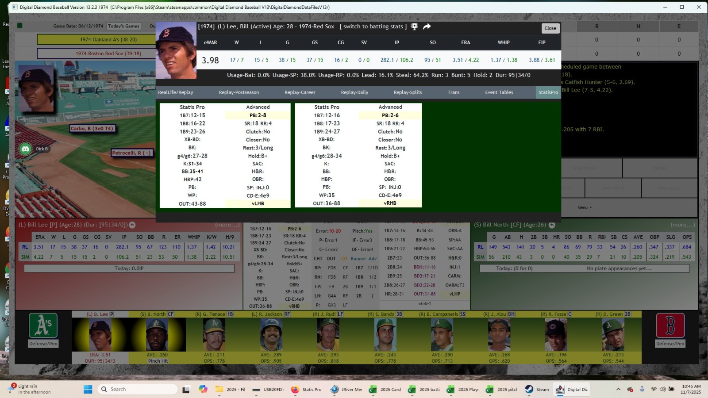The width and height of the screenshot is (708, 398).
Task: Open Defense/Pen under the A's logo
Action: tap(43, 344)
